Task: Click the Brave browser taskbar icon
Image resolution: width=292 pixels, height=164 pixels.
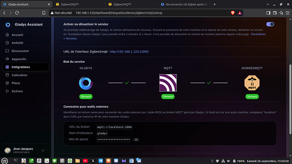Action: coord(108,161)
